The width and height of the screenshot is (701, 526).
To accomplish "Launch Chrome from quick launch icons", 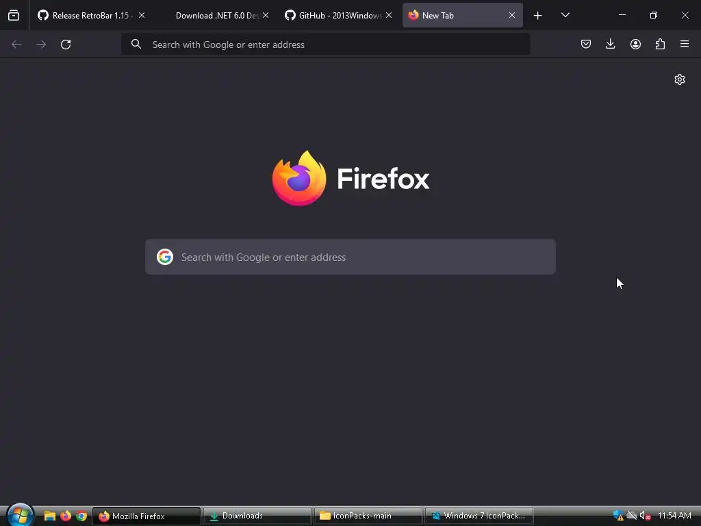I will pyautogui.click(x=81, y=516).
